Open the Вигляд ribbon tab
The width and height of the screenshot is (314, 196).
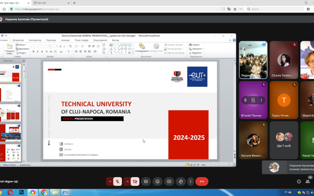[x=115, y=40]
